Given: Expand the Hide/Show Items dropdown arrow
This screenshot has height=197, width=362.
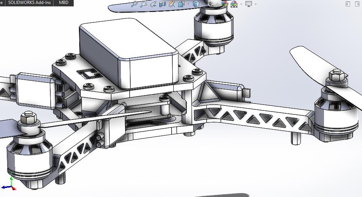Looking at the screenshot, I should (218, 4).
